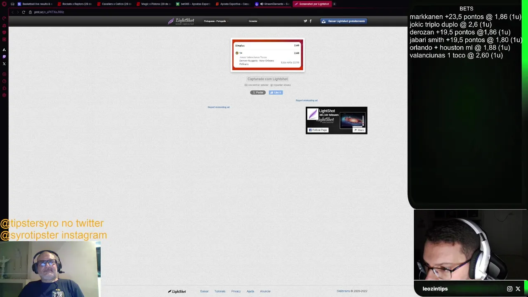Image resolution: width=528 pixels, height=297 pixels.
Task: Click the Skillbrains footer link
Action: [343, 291]
